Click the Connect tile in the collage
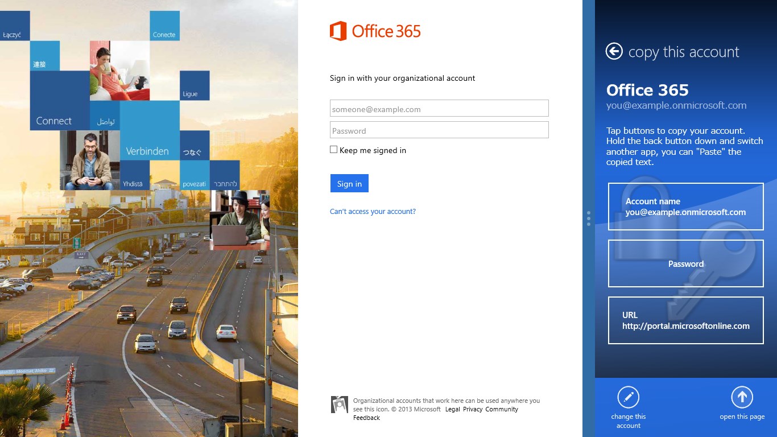The image size is (777, 437). [x=60, y=100]
